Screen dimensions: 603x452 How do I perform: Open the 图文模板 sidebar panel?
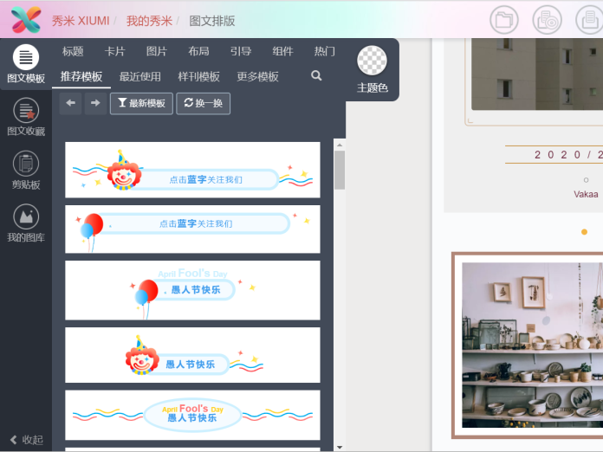coord(26,65)
